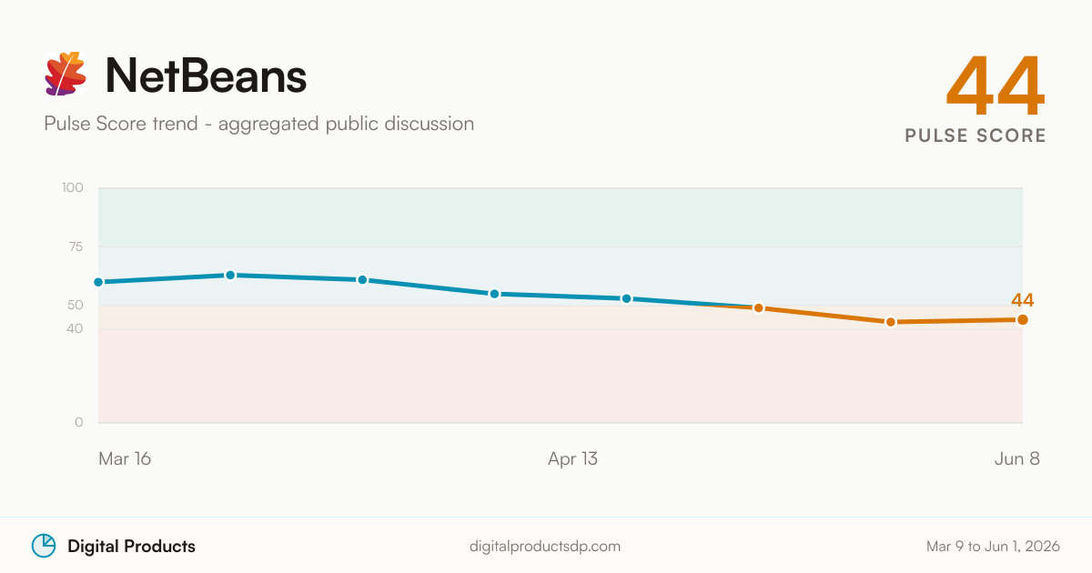This screenshot has height=573, width=1092.
Task: Click the NetBeans leaf logo icon
Action: point(66,75)
